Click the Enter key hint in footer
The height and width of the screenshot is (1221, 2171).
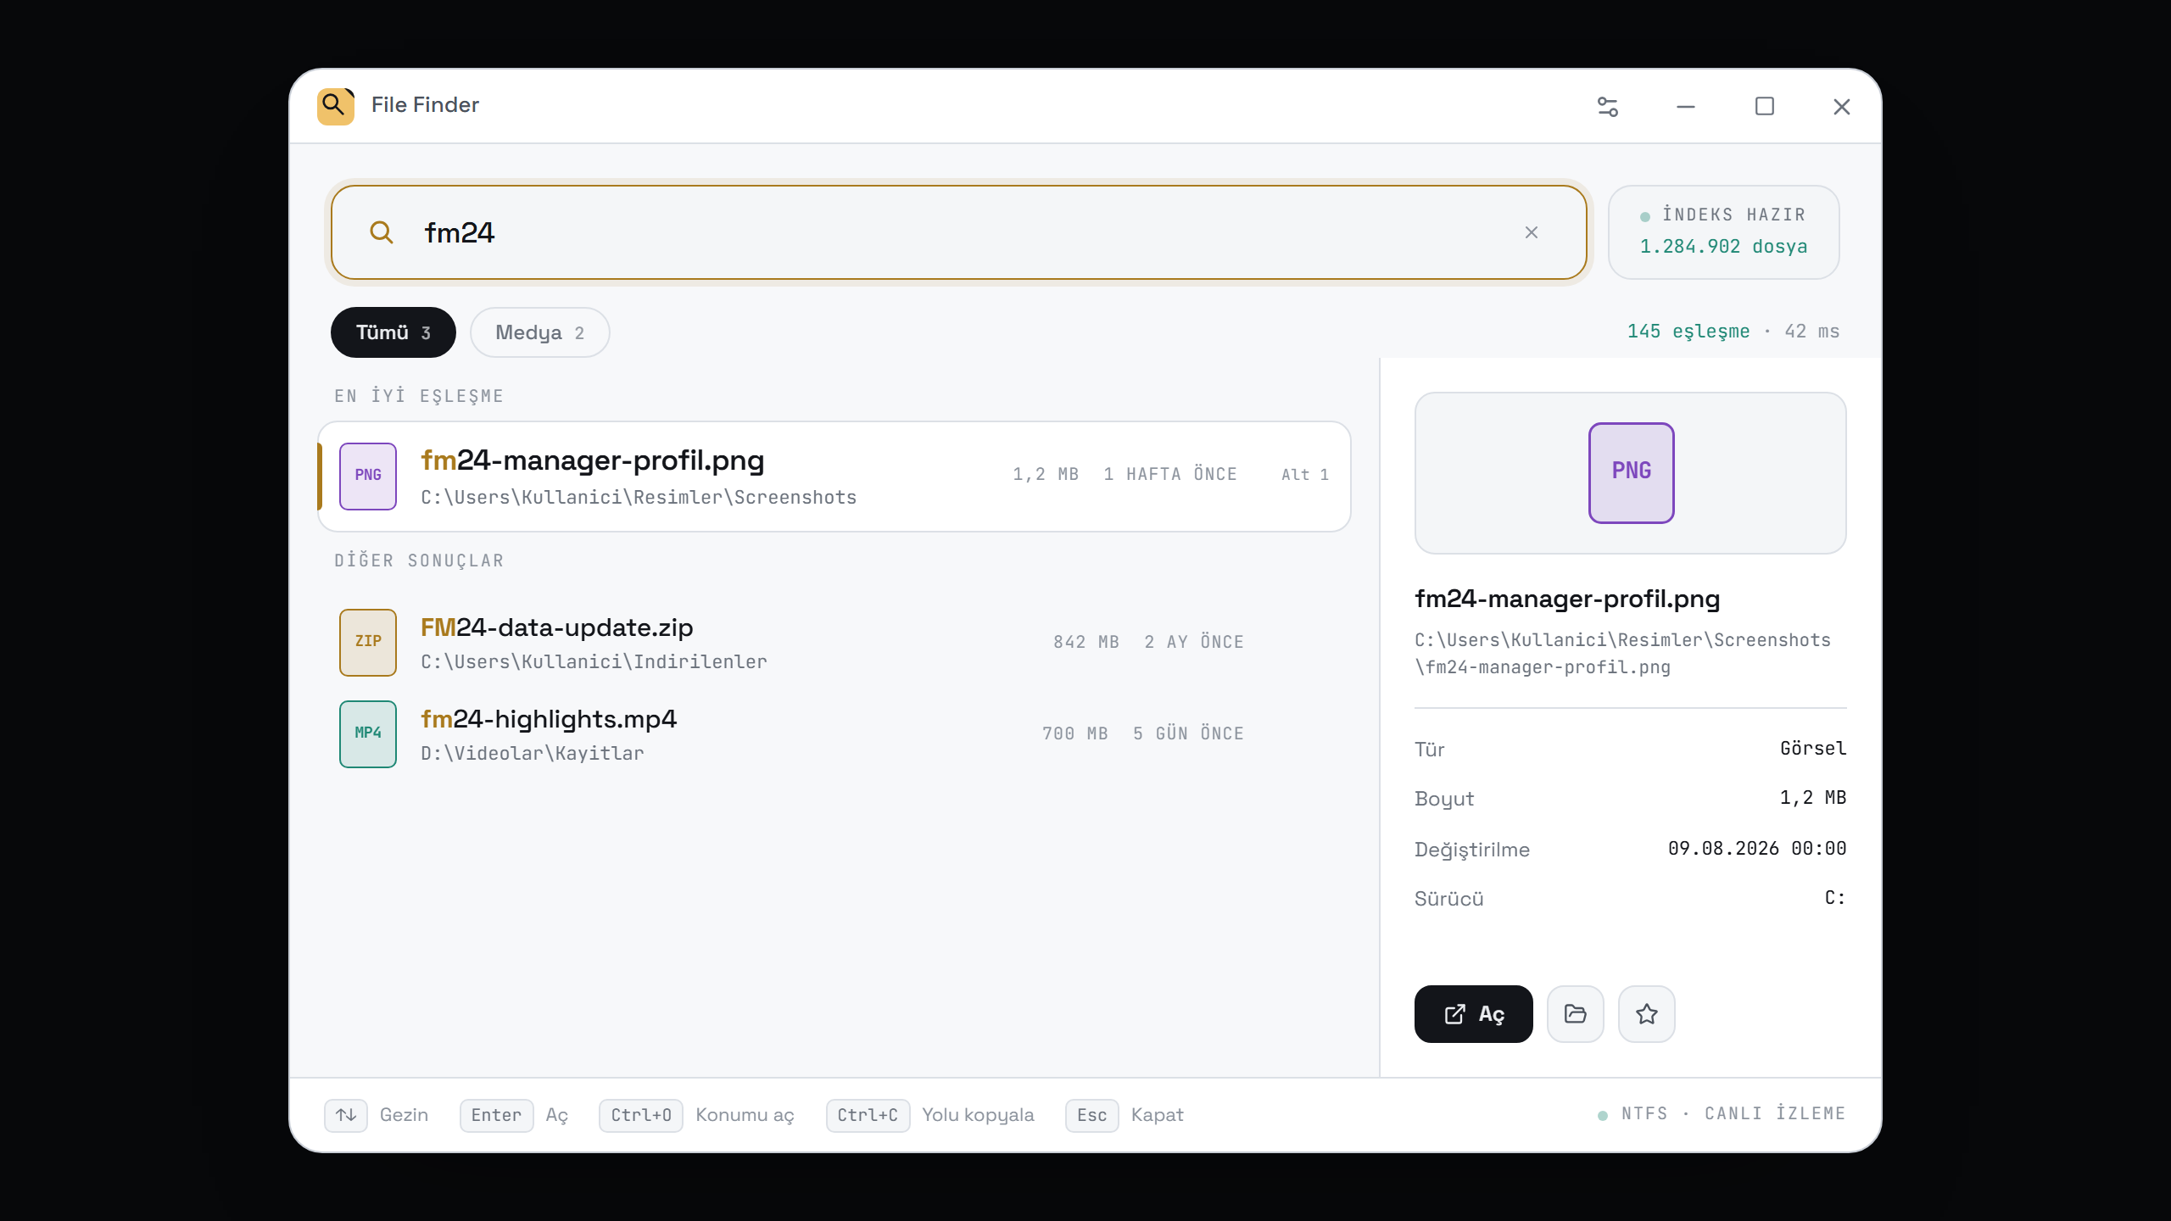click(x=496, y=1115)
